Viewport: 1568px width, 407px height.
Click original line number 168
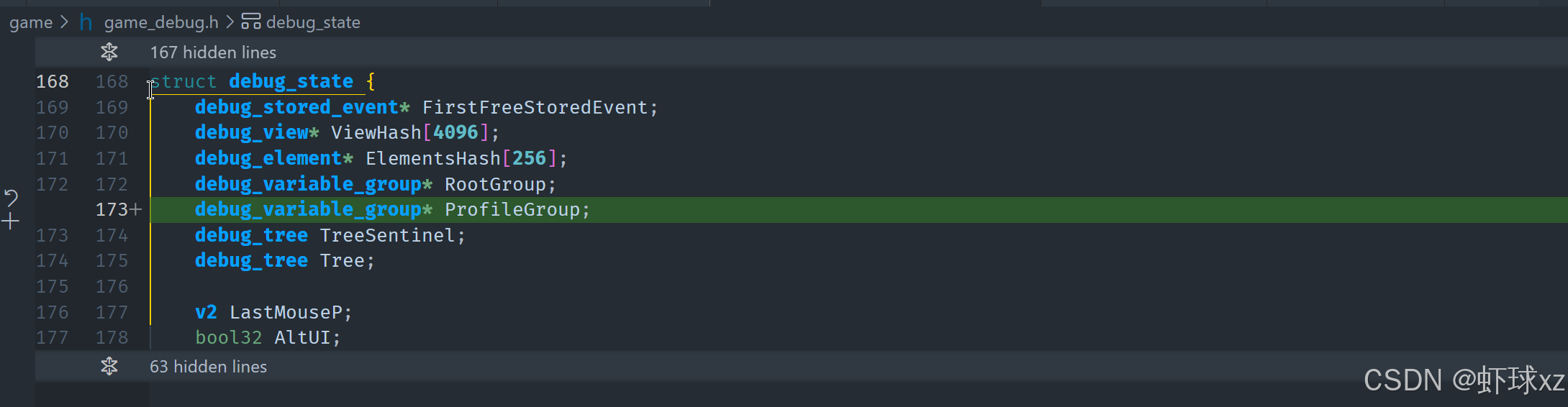pyautogui.click(x=53, y=82)
